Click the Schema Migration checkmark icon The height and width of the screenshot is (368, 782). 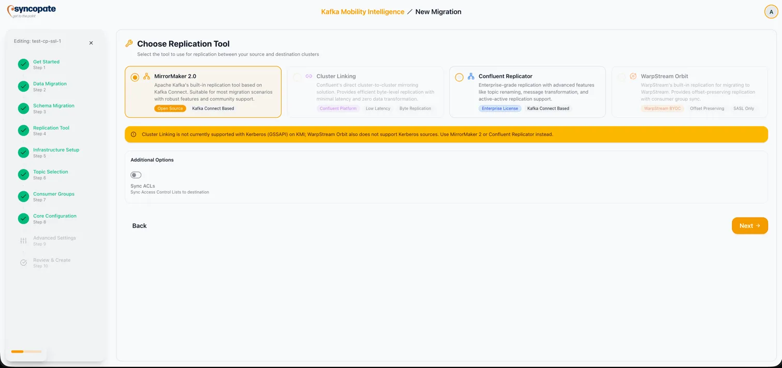coord(23,109)
